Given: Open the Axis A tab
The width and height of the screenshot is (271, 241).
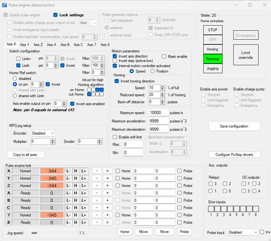Looking at the screenshot, I should pyautogui.click(x=51, y=45).
